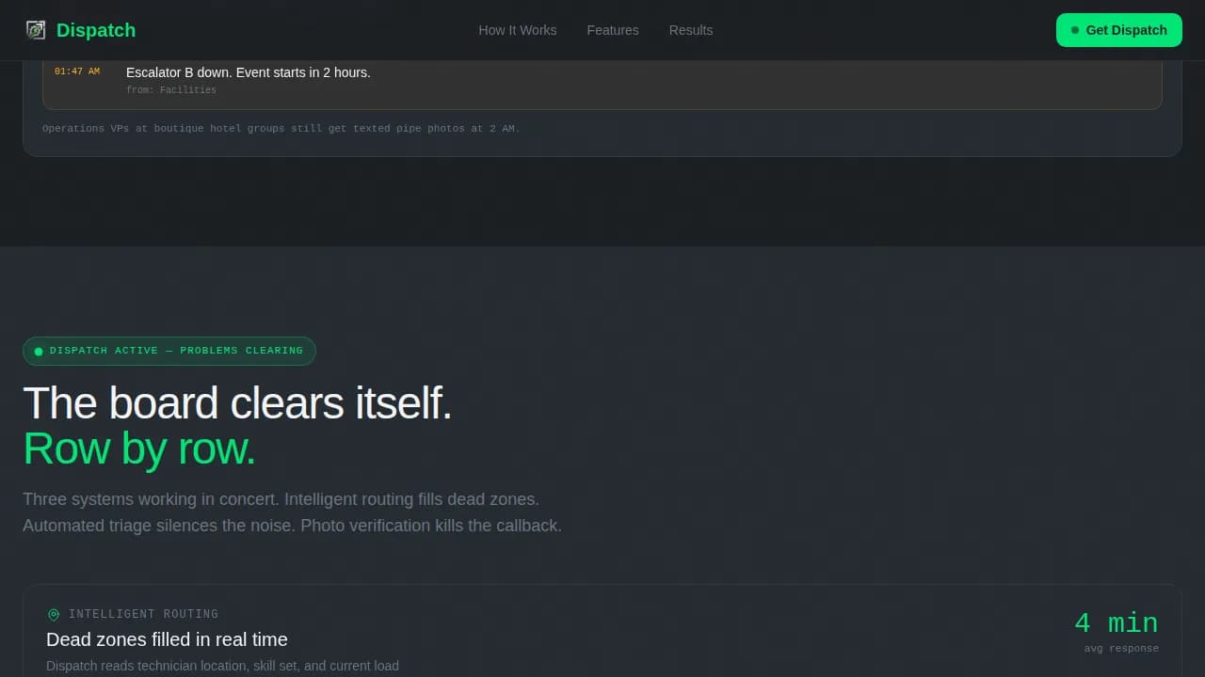Click the Dispatch logo icon
Viewport: 1205px width, 677px height.
(36, 30)
